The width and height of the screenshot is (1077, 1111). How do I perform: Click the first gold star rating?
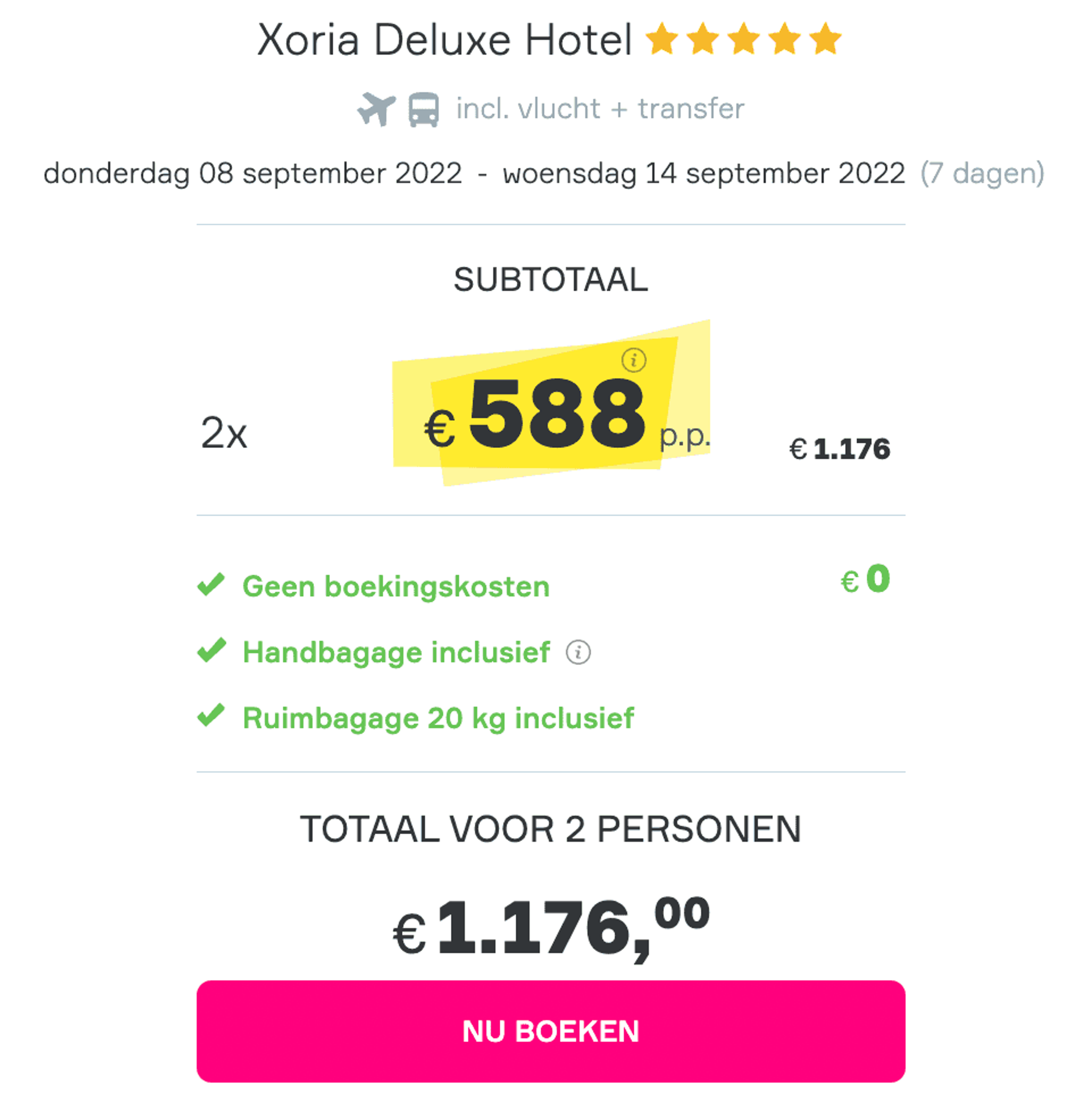click(x=662, y=38)
